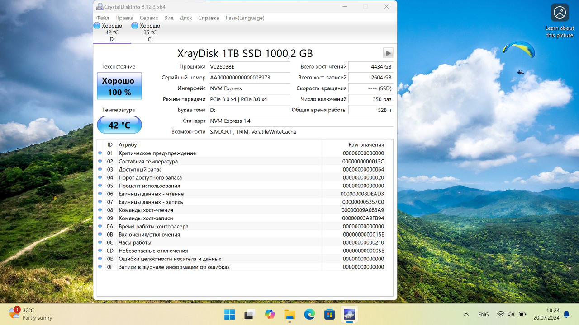Open the Вид menu
579x325 pixels.
click(169, 18)
